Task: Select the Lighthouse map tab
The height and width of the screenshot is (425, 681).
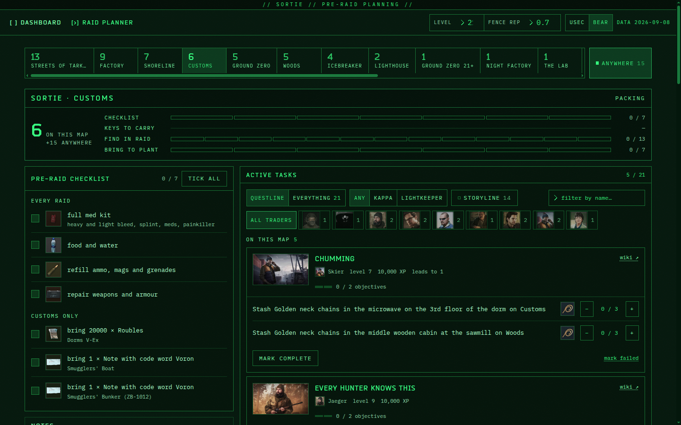Action: click(x=392, y=60)
